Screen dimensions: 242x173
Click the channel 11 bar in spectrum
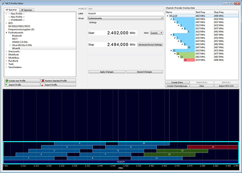pyautogui.click(x=157, y=158)
